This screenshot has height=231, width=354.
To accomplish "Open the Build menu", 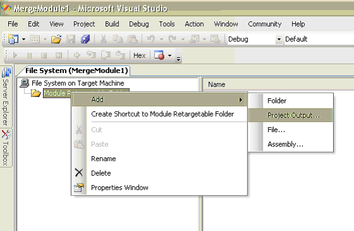I will tap(112, 24).
